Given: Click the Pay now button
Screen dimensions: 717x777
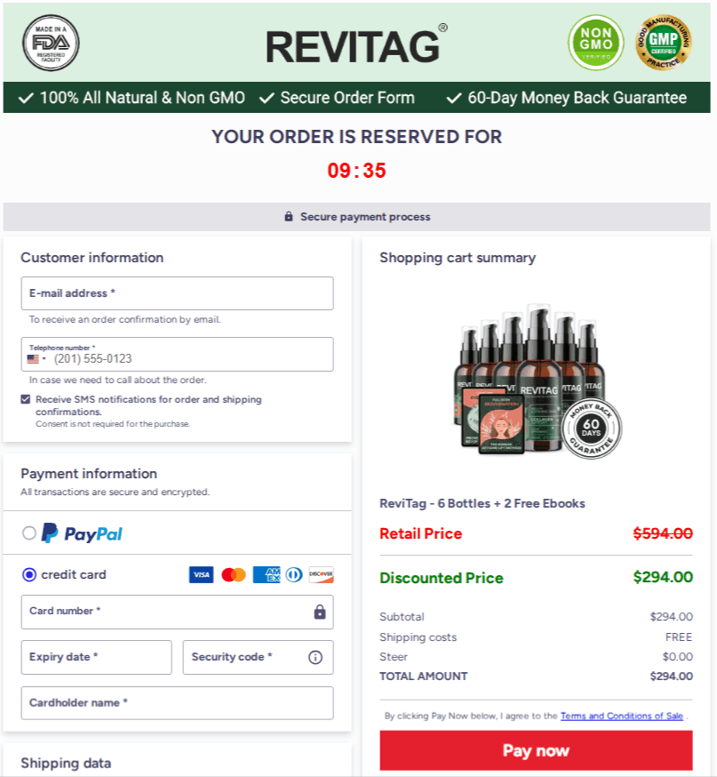Looking at the screenshot, I should pos(536,750).
